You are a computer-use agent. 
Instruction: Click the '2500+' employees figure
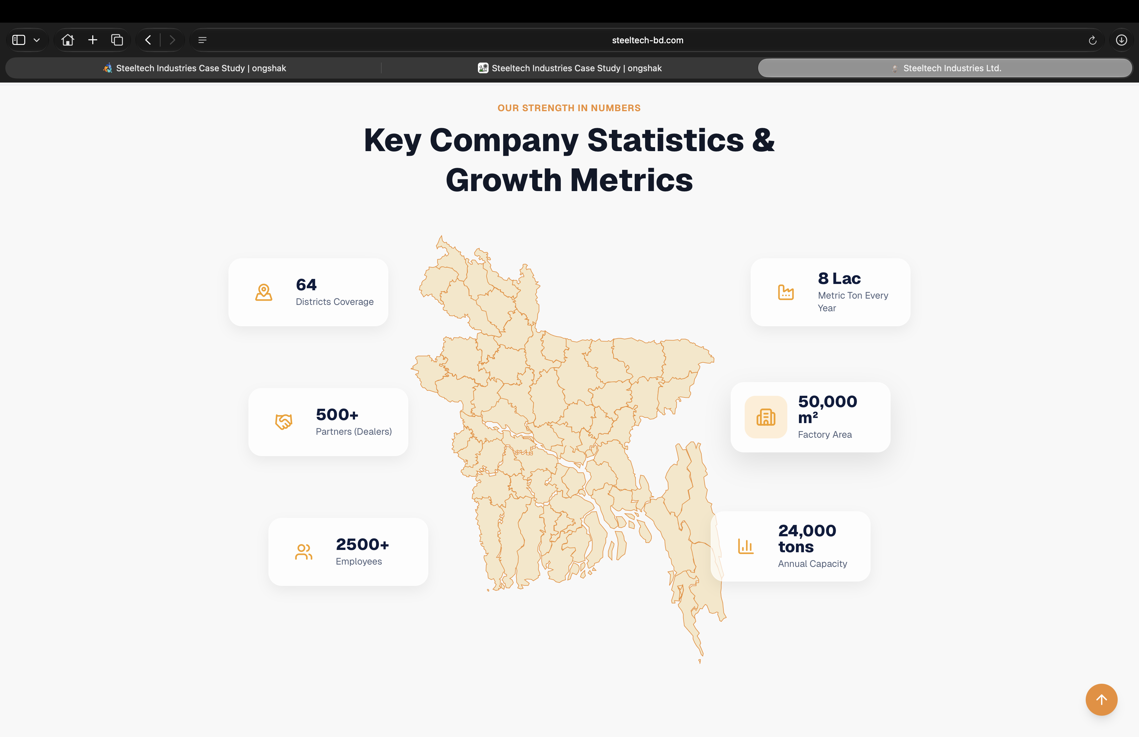click(x=362, y=544)
